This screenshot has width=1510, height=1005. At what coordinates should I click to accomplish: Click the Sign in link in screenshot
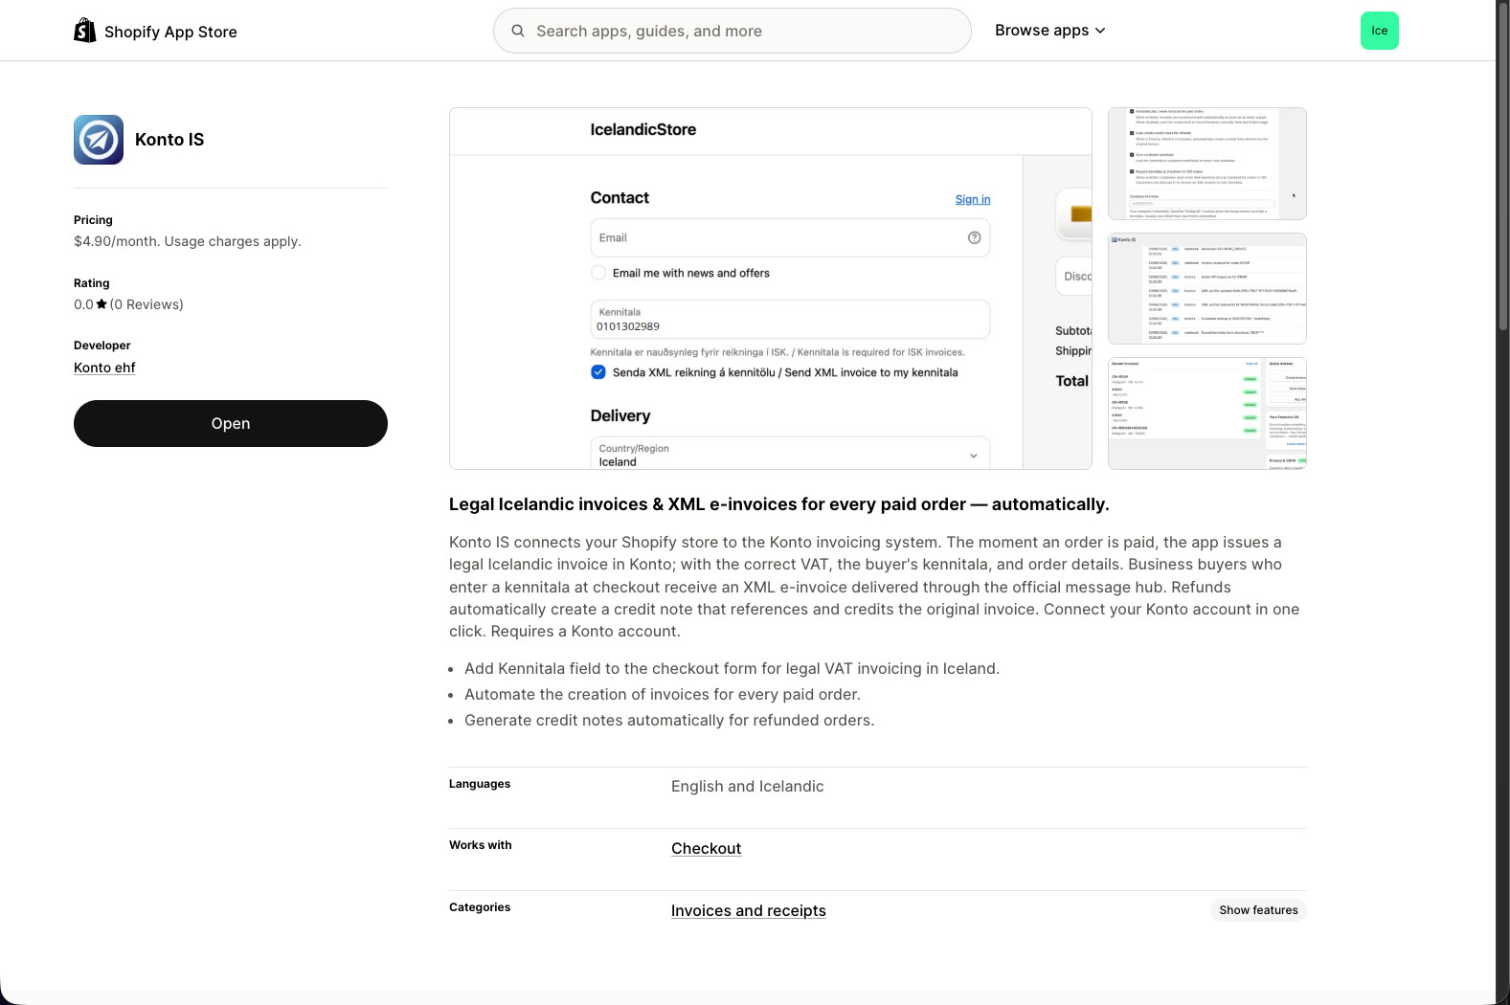tap(973, 199)
